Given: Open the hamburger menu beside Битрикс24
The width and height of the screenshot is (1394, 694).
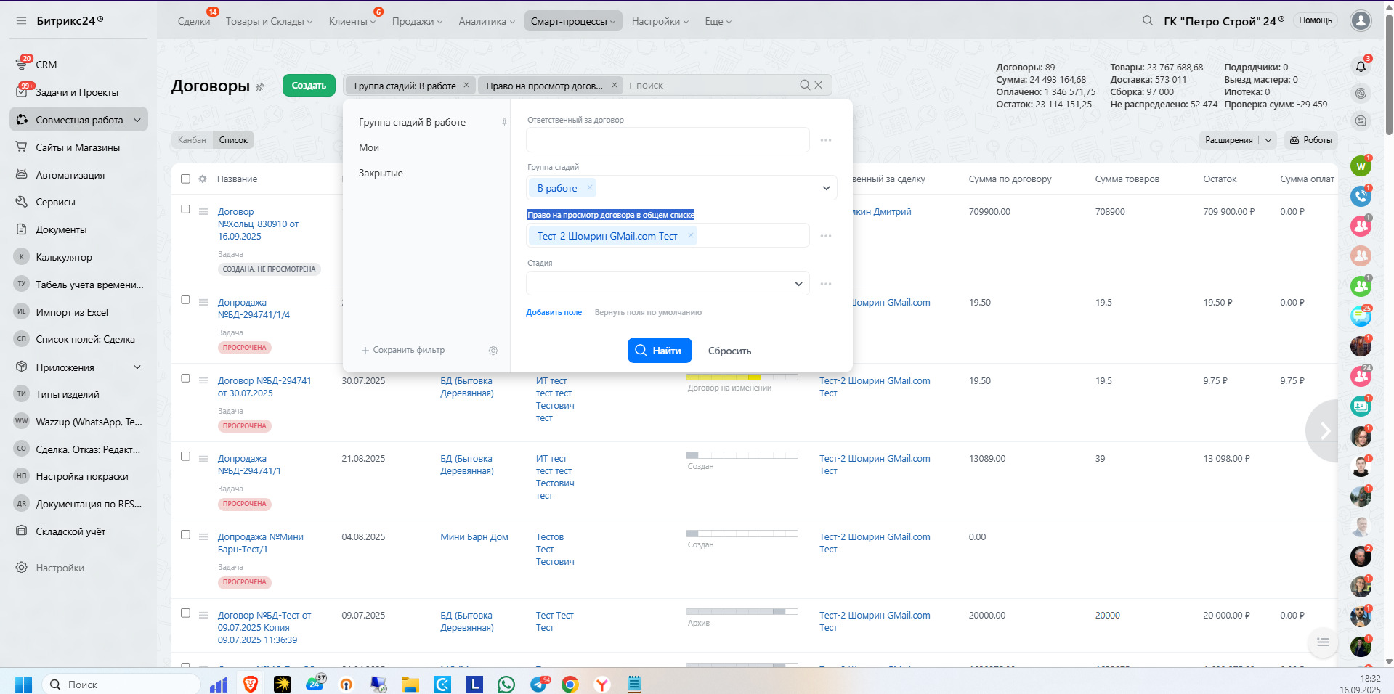Looking at the screenshot, I should [x=21, y=21].
